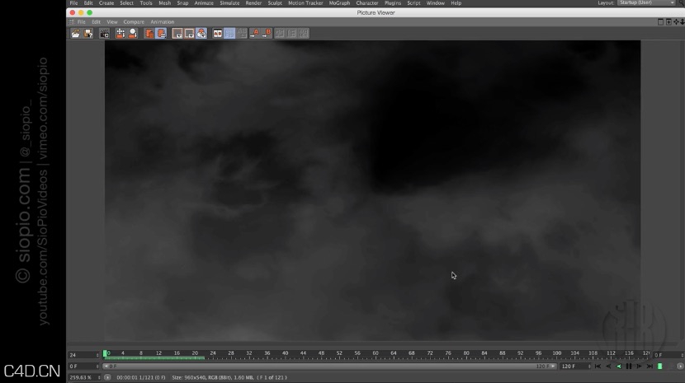The image size is (685, 383).
Task: Click the rendered cloud image preview
Action: pyautogui.click(x=373, y=190)
